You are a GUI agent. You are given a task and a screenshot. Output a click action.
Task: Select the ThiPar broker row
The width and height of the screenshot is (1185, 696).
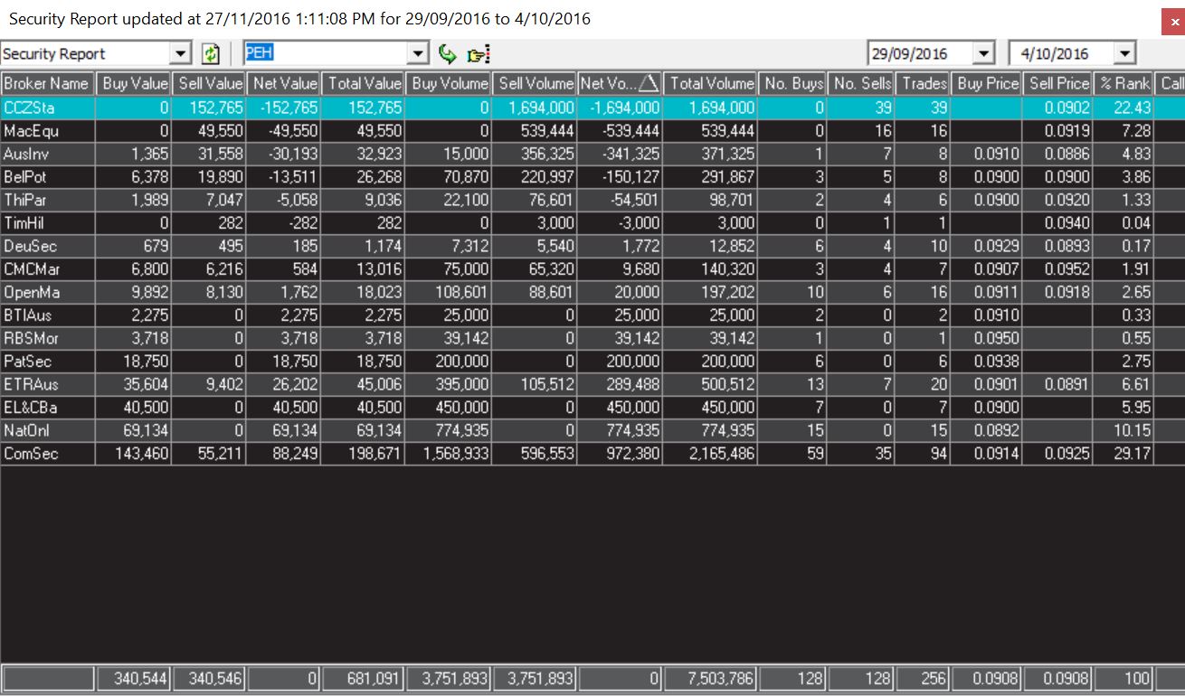(592, 200)
